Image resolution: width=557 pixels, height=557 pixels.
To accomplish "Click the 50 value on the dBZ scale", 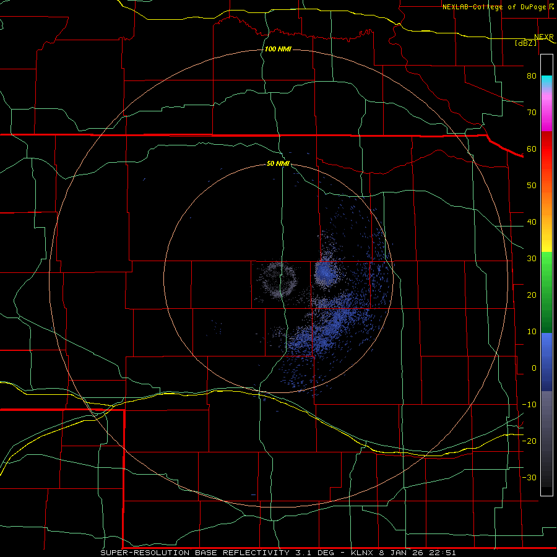I will point(532,186).
